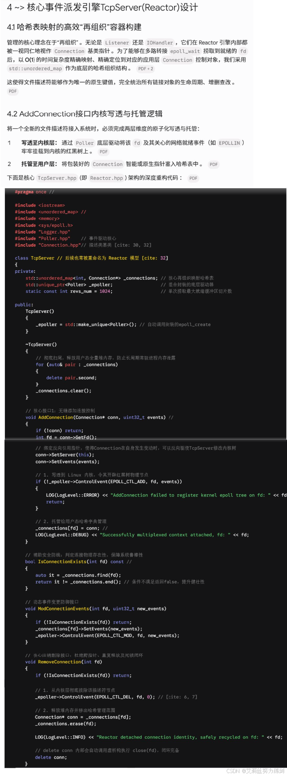Open the PDF citation after 哈希表中
This screenshot has width=287, height=776.
point(214,165)
